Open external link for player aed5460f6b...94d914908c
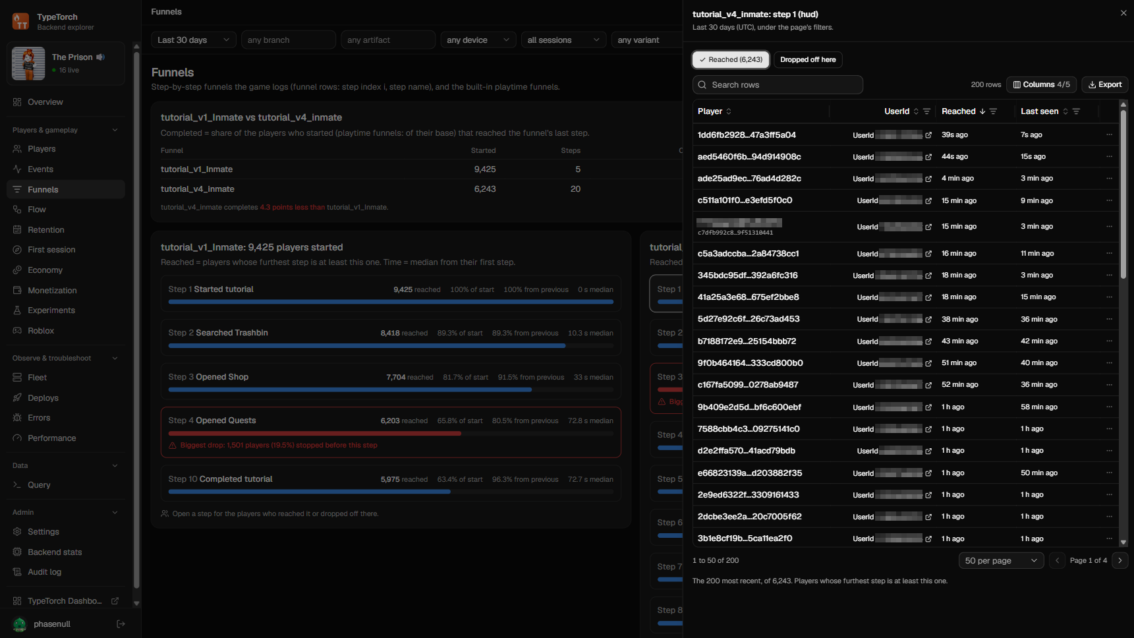 [928, 157]
